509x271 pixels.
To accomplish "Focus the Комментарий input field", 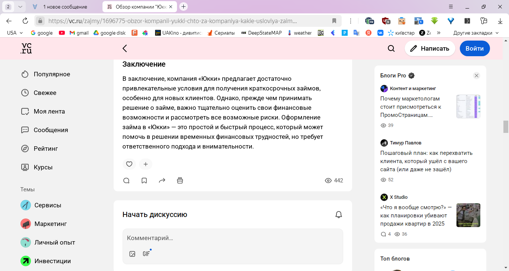I will point(233,238).
